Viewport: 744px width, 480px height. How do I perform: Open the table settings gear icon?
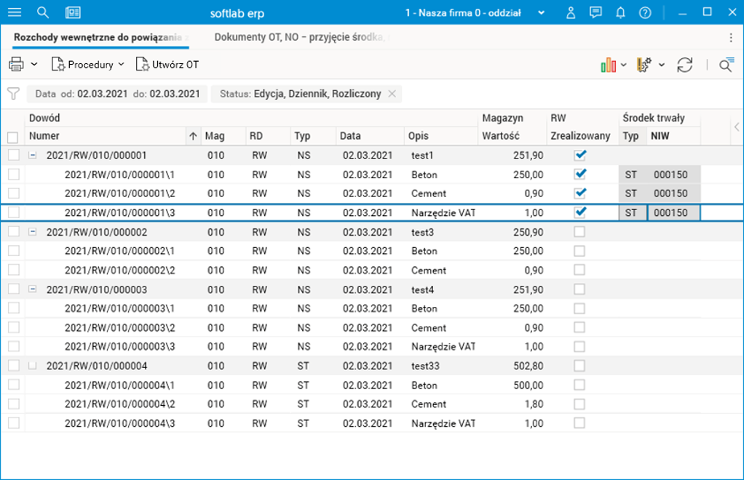click(x=644, y=65)
